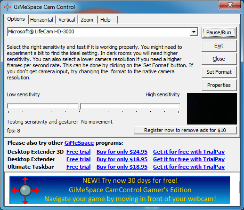Switch to the Options tab
This screenshot has width=244, height=210.
tap(16, 19)
